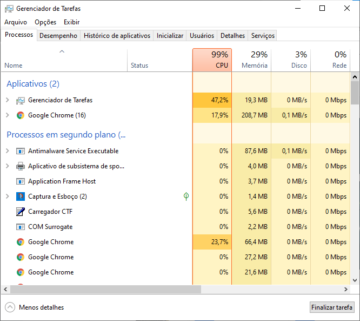Image resolution: width=360 pixels, height=321 pixels.
Task: Click the 47,2% CPU cell
Action: point(212,100)
